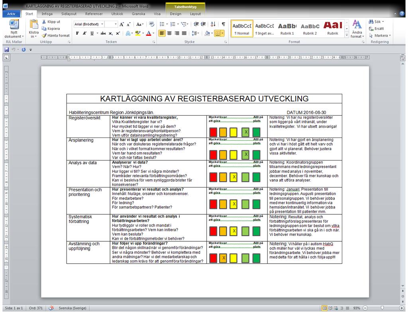The width and height of the screenshot is (408, 314).
Task: Click the Sök search button
Action: [376, 22]
